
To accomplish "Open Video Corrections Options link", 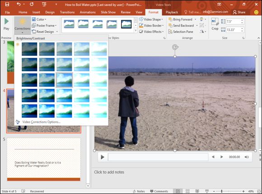I will click(x=41, y=122).
